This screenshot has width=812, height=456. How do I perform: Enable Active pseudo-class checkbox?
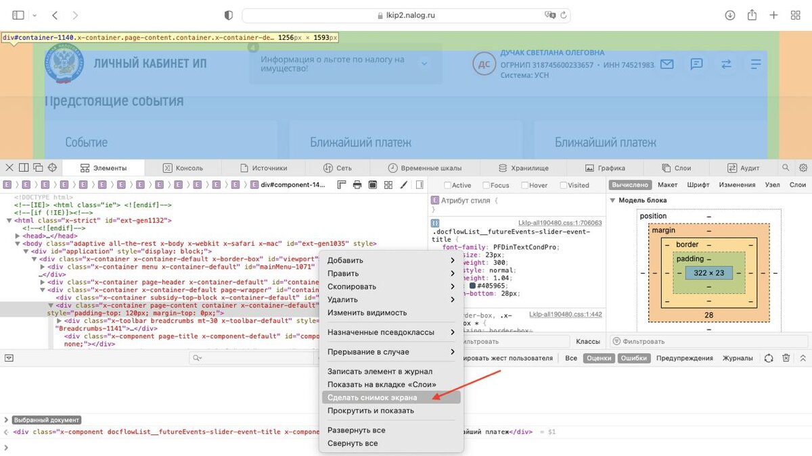(x=447, y=185)
